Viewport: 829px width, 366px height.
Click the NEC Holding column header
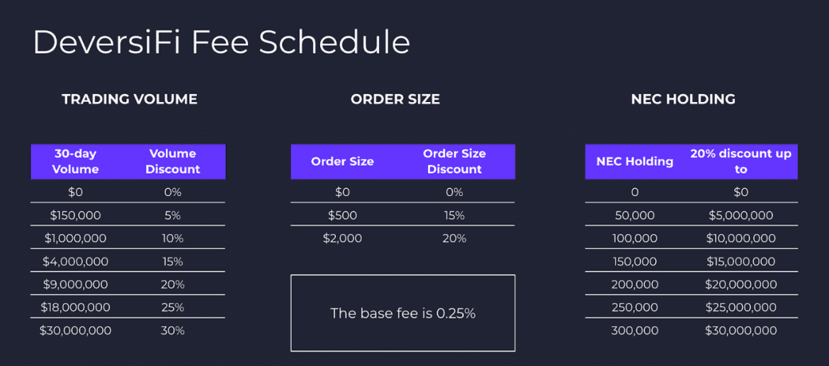click(634, 161)
